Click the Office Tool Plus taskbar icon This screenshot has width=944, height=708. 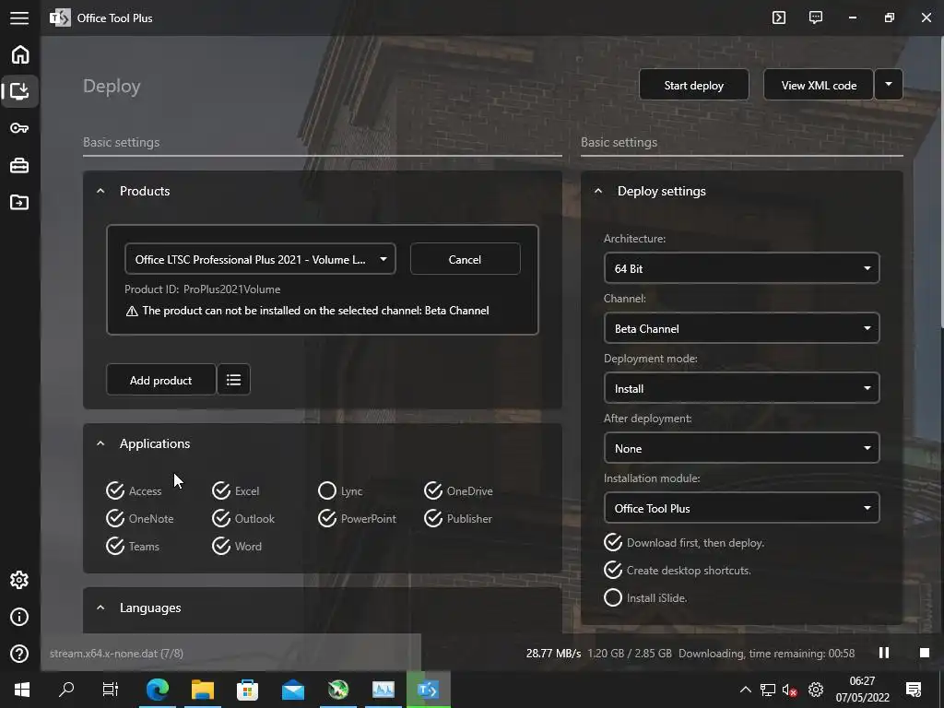[428, 690]
